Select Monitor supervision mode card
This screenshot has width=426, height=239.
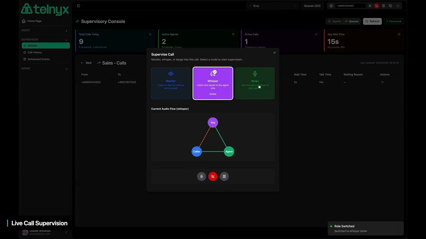coord(171,83)
